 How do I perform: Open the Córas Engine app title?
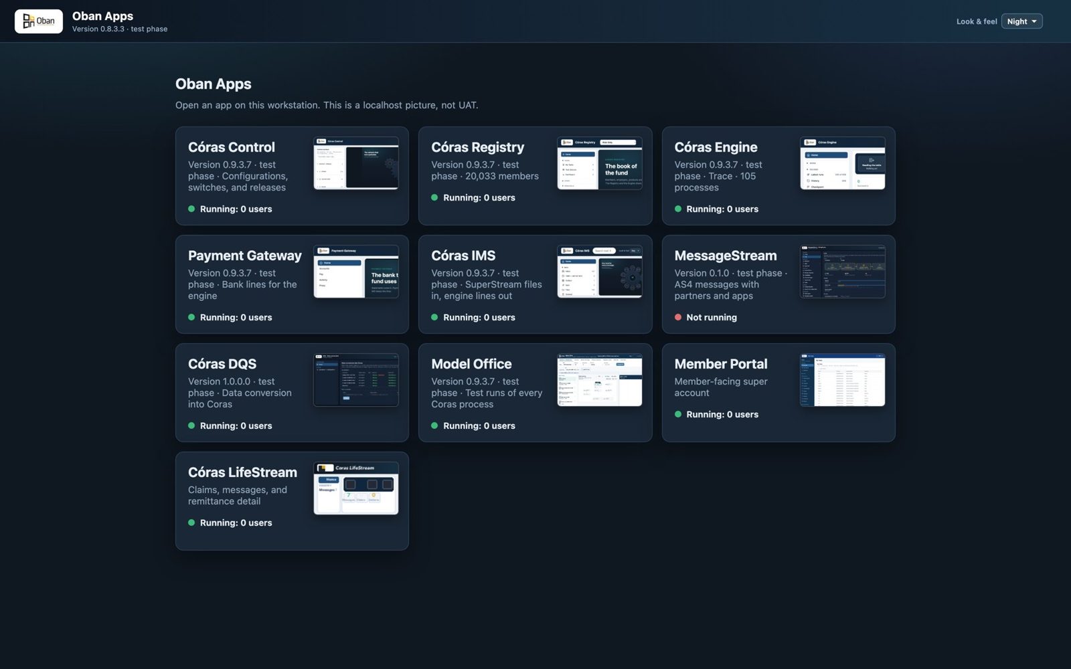click(x=716, y=147)
